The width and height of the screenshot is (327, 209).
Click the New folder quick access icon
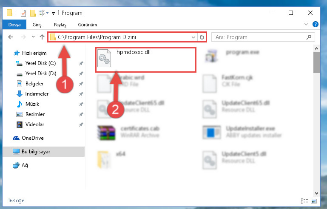pyautogui.click(x=33, y=13)
